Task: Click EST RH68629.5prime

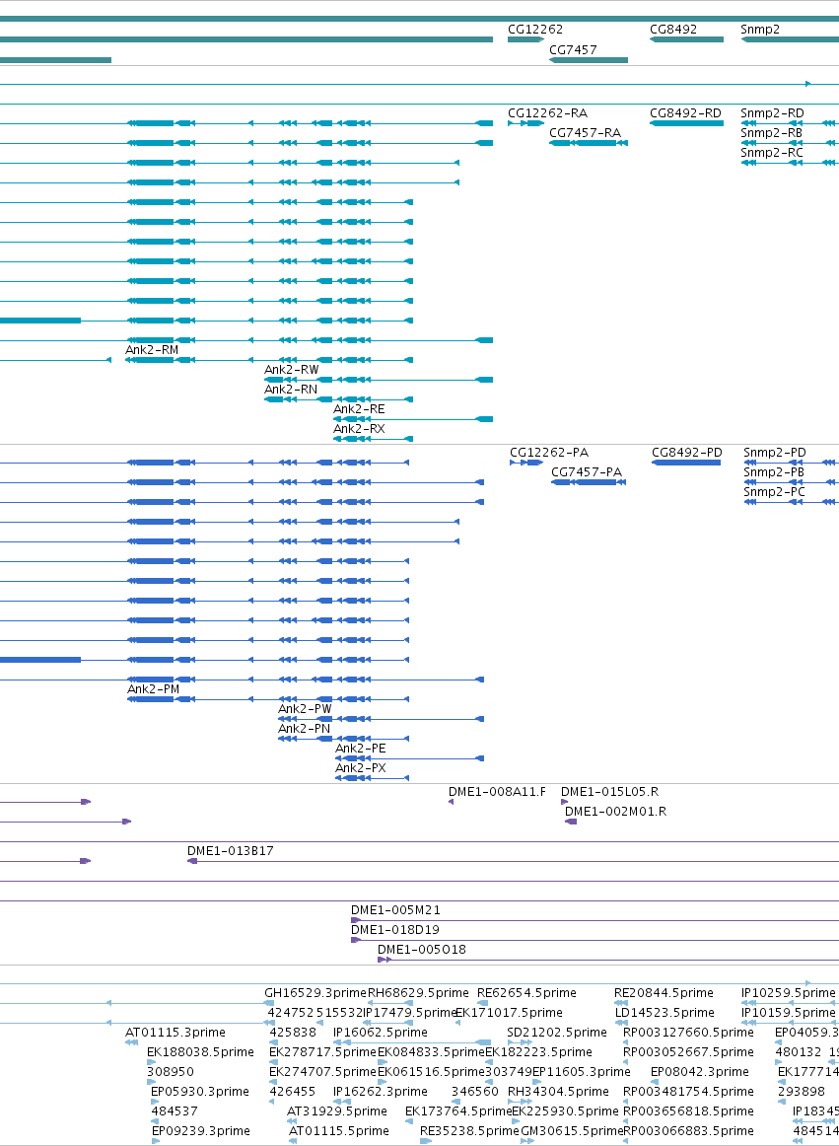Action: (418, 992)
